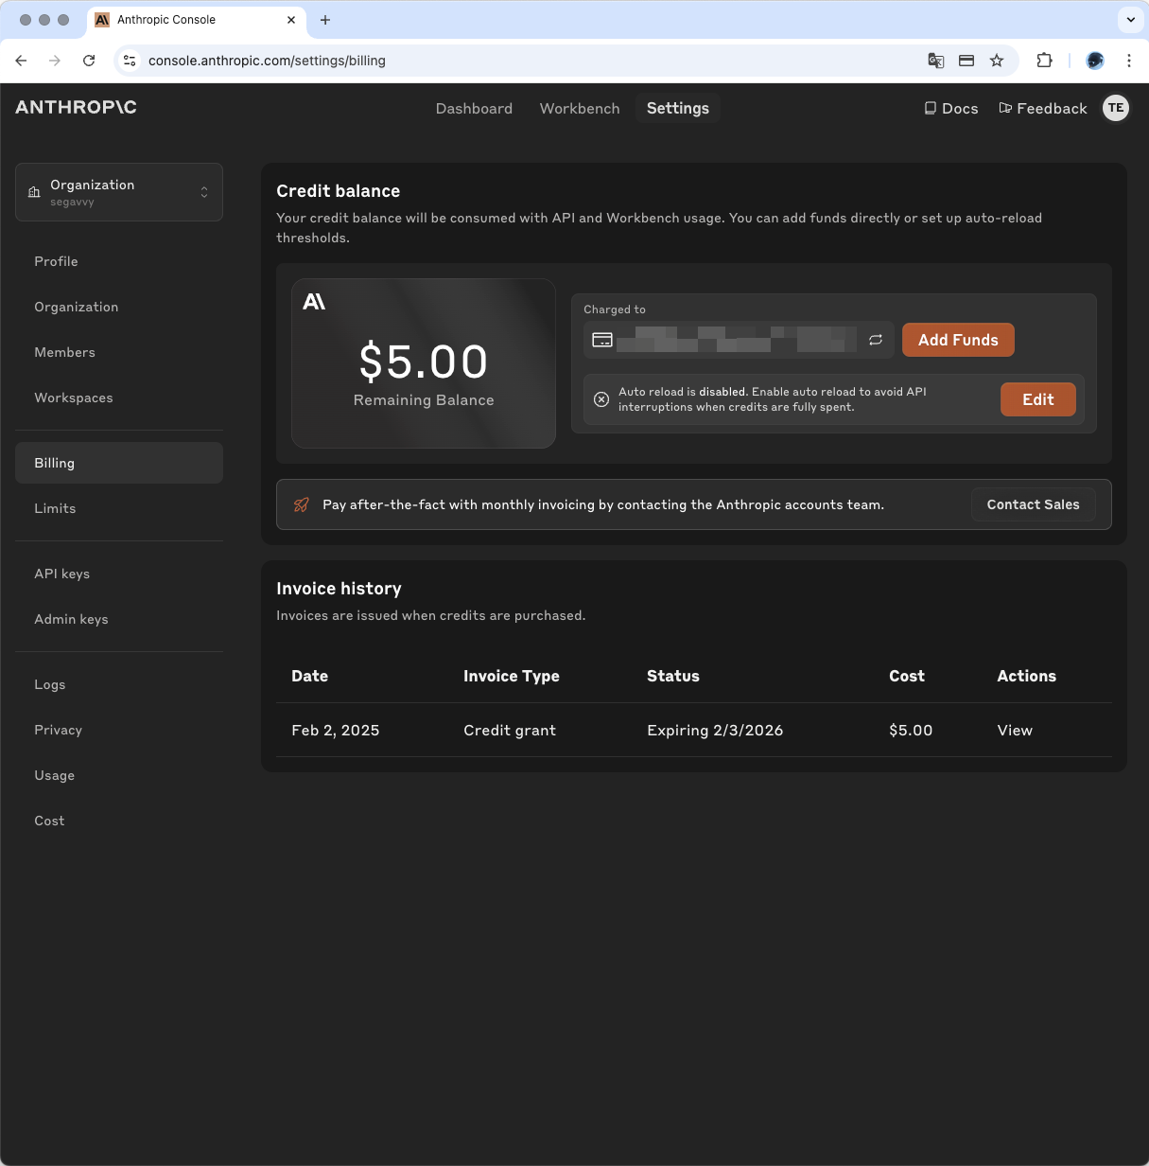This screenshot has width=1149, height=1166.
Task: Click the payment card icon in address bar
Action: pyautogui.click(x=966, y=61)
